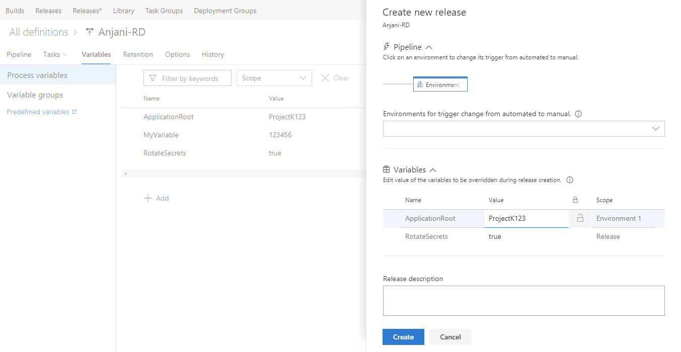Open the info tooltip about environment trigger changes
Viewport: 681px width, 352px height.
click(578, 114)
